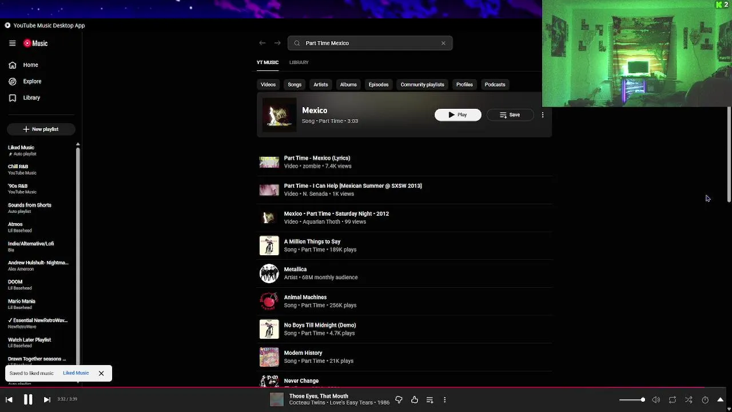Filter results by Community playlists

click(x=422, y=85)
